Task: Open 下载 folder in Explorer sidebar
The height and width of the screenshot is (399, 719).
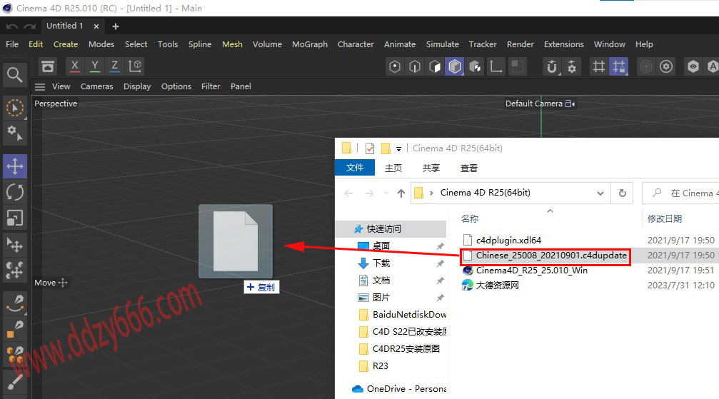Action: point(381,263)
